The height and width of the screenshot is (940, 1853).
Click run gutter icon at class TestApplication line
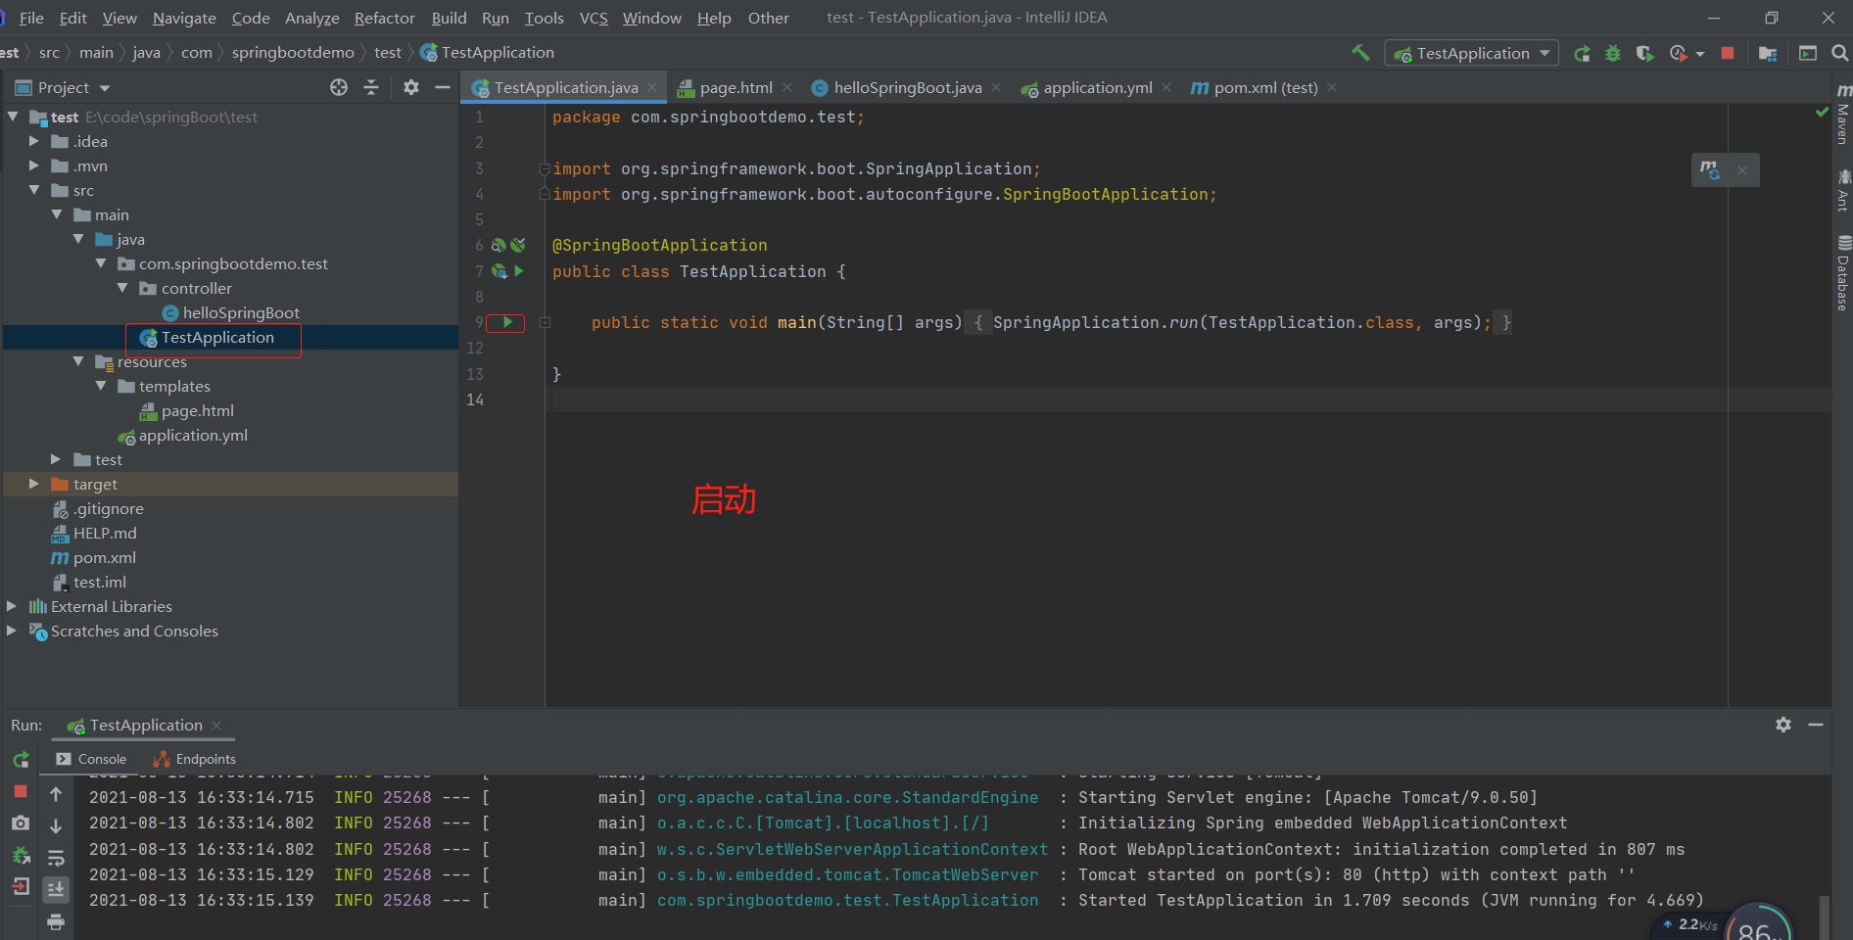[519, 271]
